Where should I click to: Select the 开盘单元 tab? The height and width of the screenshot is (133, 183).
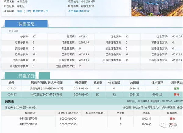pyautogui.click(x=20, y=76)
